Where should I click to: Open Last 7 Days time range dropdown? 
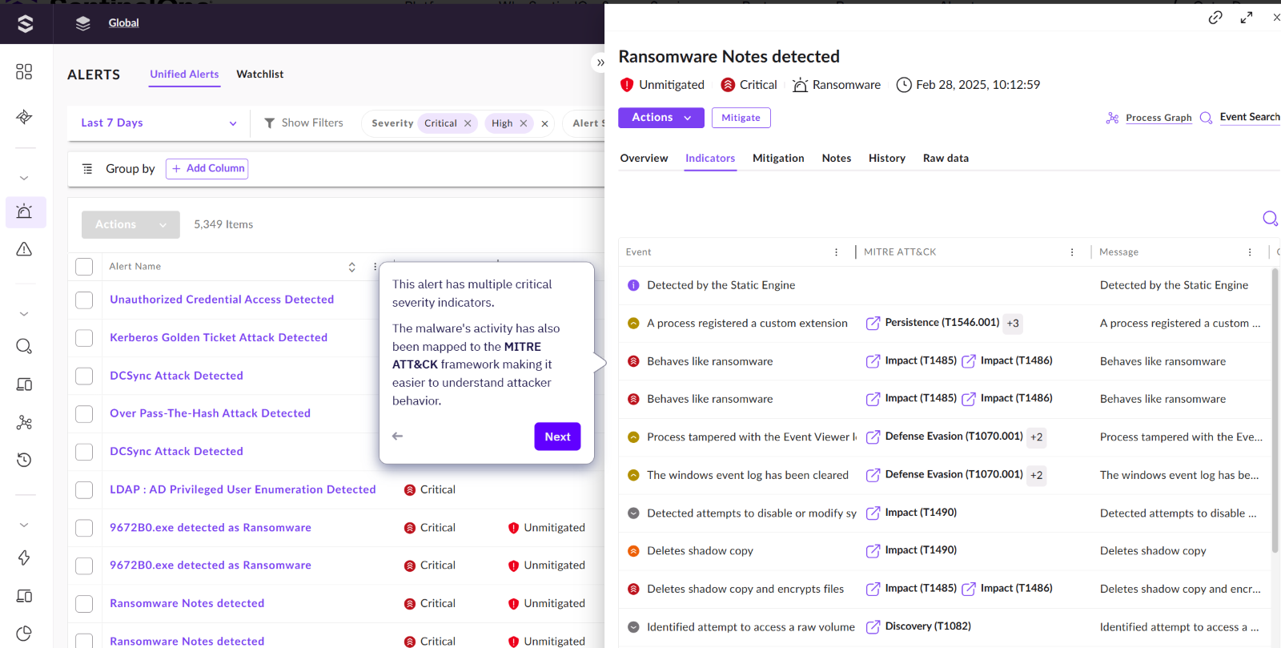(x=159, y=123)
